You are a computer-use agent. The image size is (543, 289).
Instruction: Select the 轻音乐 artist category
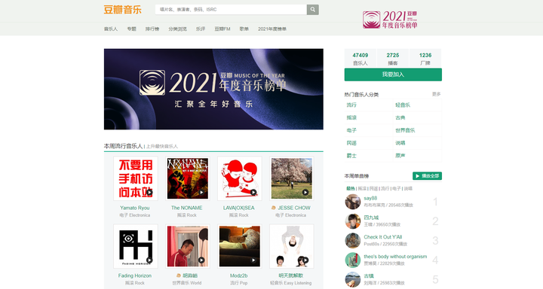403,105
